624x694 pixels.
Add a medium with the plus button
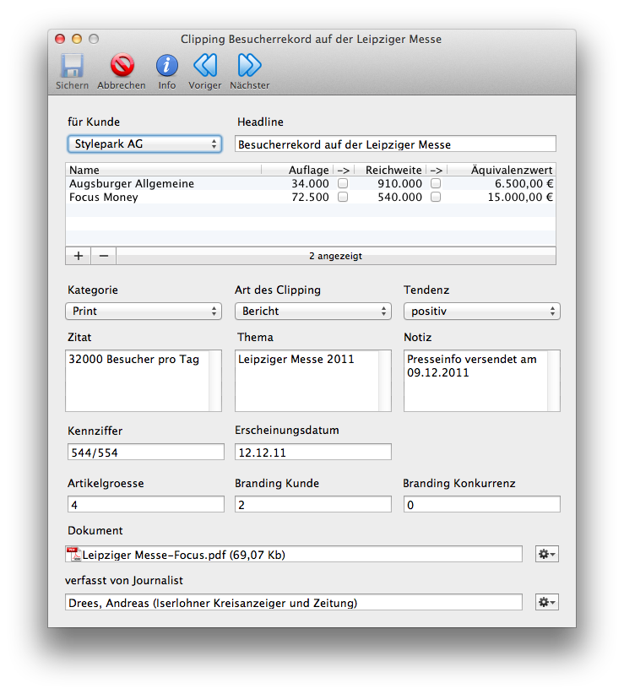tap(79, 256)
